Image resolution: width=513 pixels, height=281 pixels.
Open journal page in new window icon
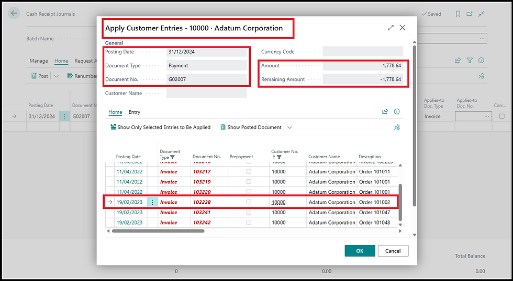point(470,14)
